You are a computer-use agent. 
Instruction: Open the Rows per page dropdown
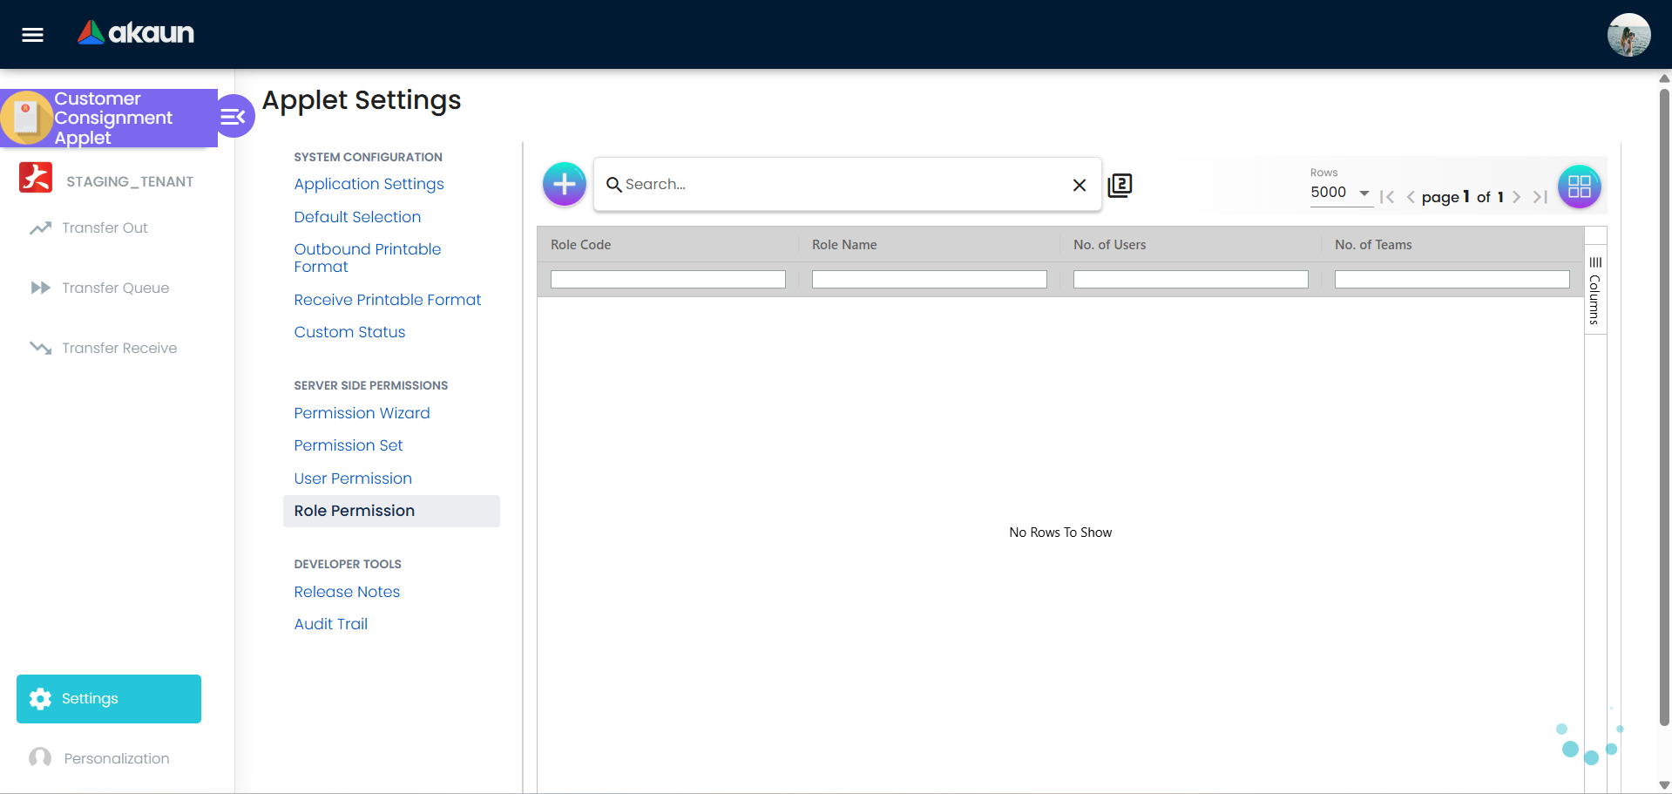(1340, 193)
